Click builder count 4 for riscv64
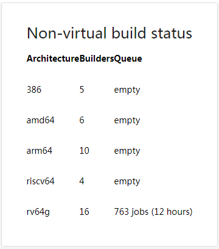Image resolution: width=219 pixels, height=249 pixels. pyautogui.click(x=82, y=181)
